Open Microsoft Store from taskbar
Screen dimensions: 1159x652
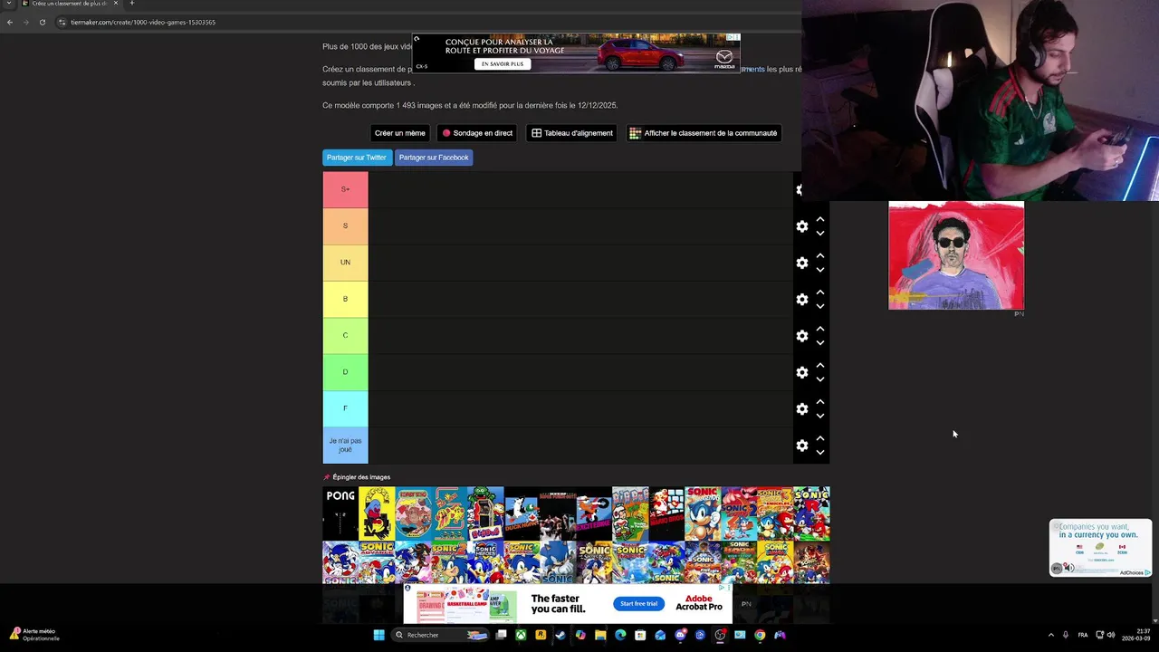tap(640, 635)
